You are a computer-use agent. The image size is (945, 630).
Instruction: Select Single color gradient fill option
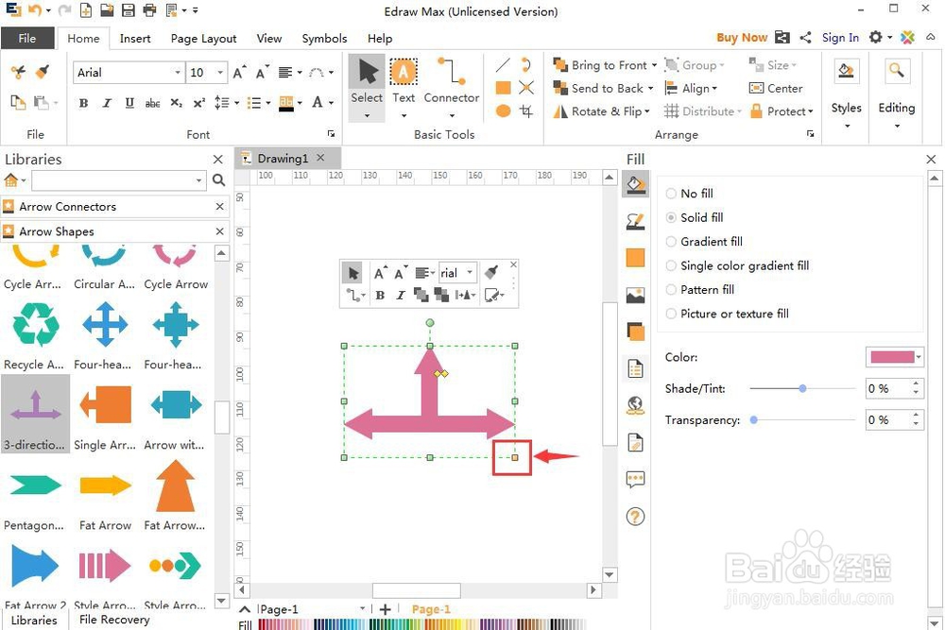tap(737, 265)
